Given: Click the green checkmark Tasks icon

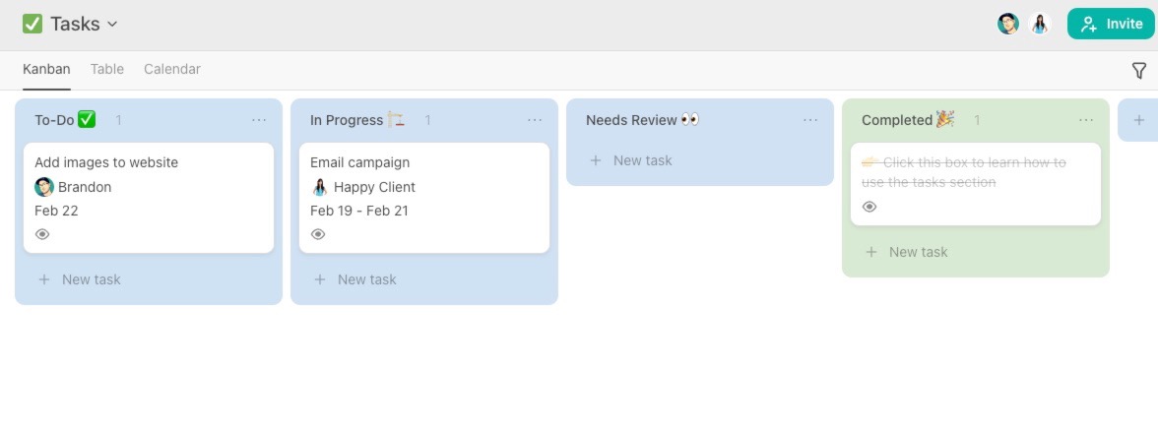Looking at the screenshot, I should tap(32, 24).
